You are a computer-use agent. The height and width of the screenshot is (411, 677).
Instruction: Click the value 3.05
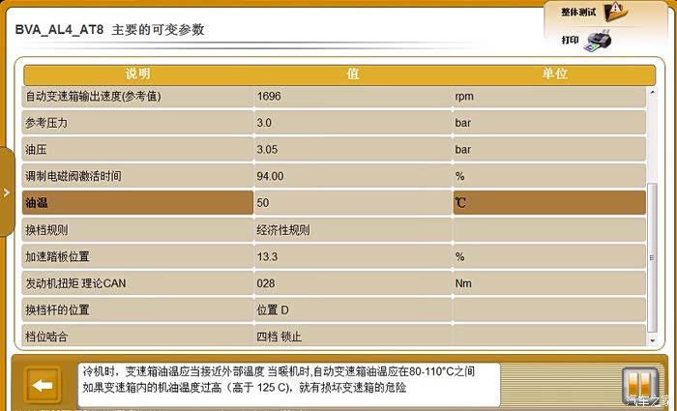pyautogui.click(x=267, y=150)
